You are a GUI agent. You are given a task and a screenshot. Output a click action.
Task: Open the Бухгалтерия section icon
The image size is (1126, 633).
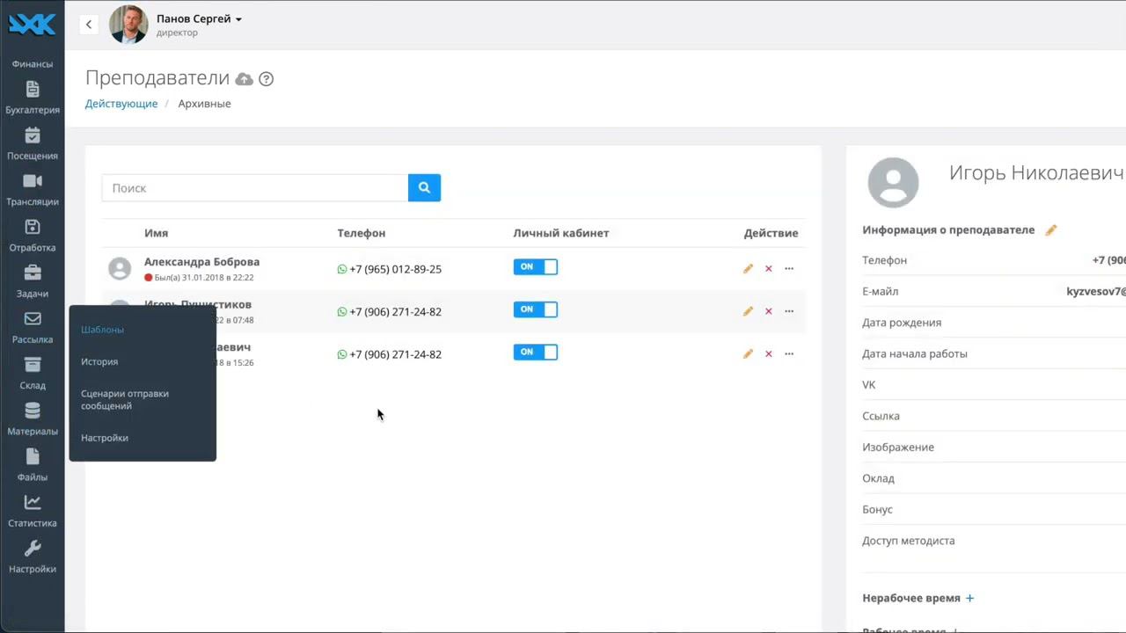tap(33, 89)
